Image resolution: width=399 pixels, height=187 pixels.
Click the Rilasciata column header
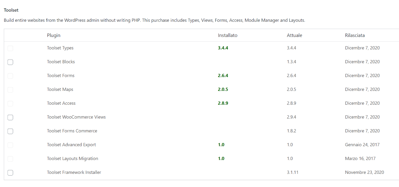tap(355, 35)
